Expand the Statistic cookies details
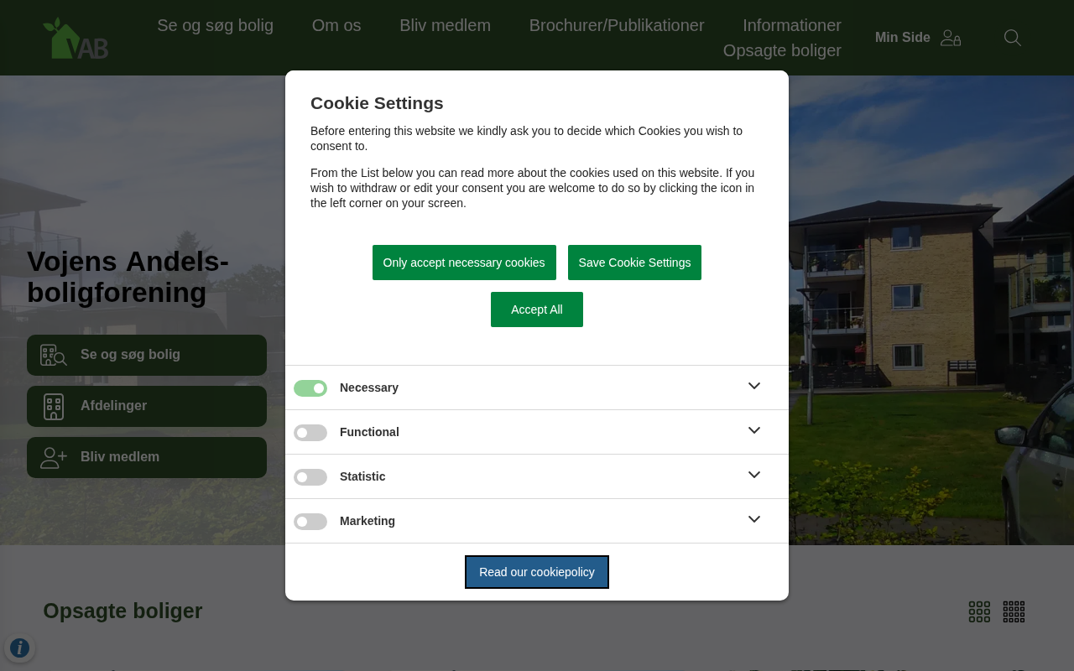Screen dimensions: 1074x671 point(754,475)
